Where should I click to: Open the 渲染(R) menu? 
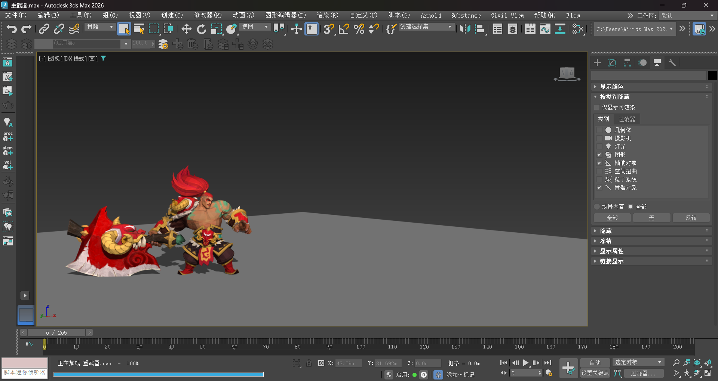(x=328, y=15)
